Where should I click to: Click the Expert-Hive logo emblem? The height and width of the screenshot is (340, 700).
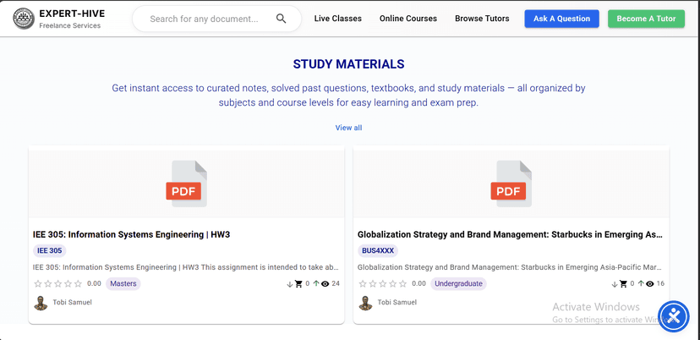tap(24, 19)
